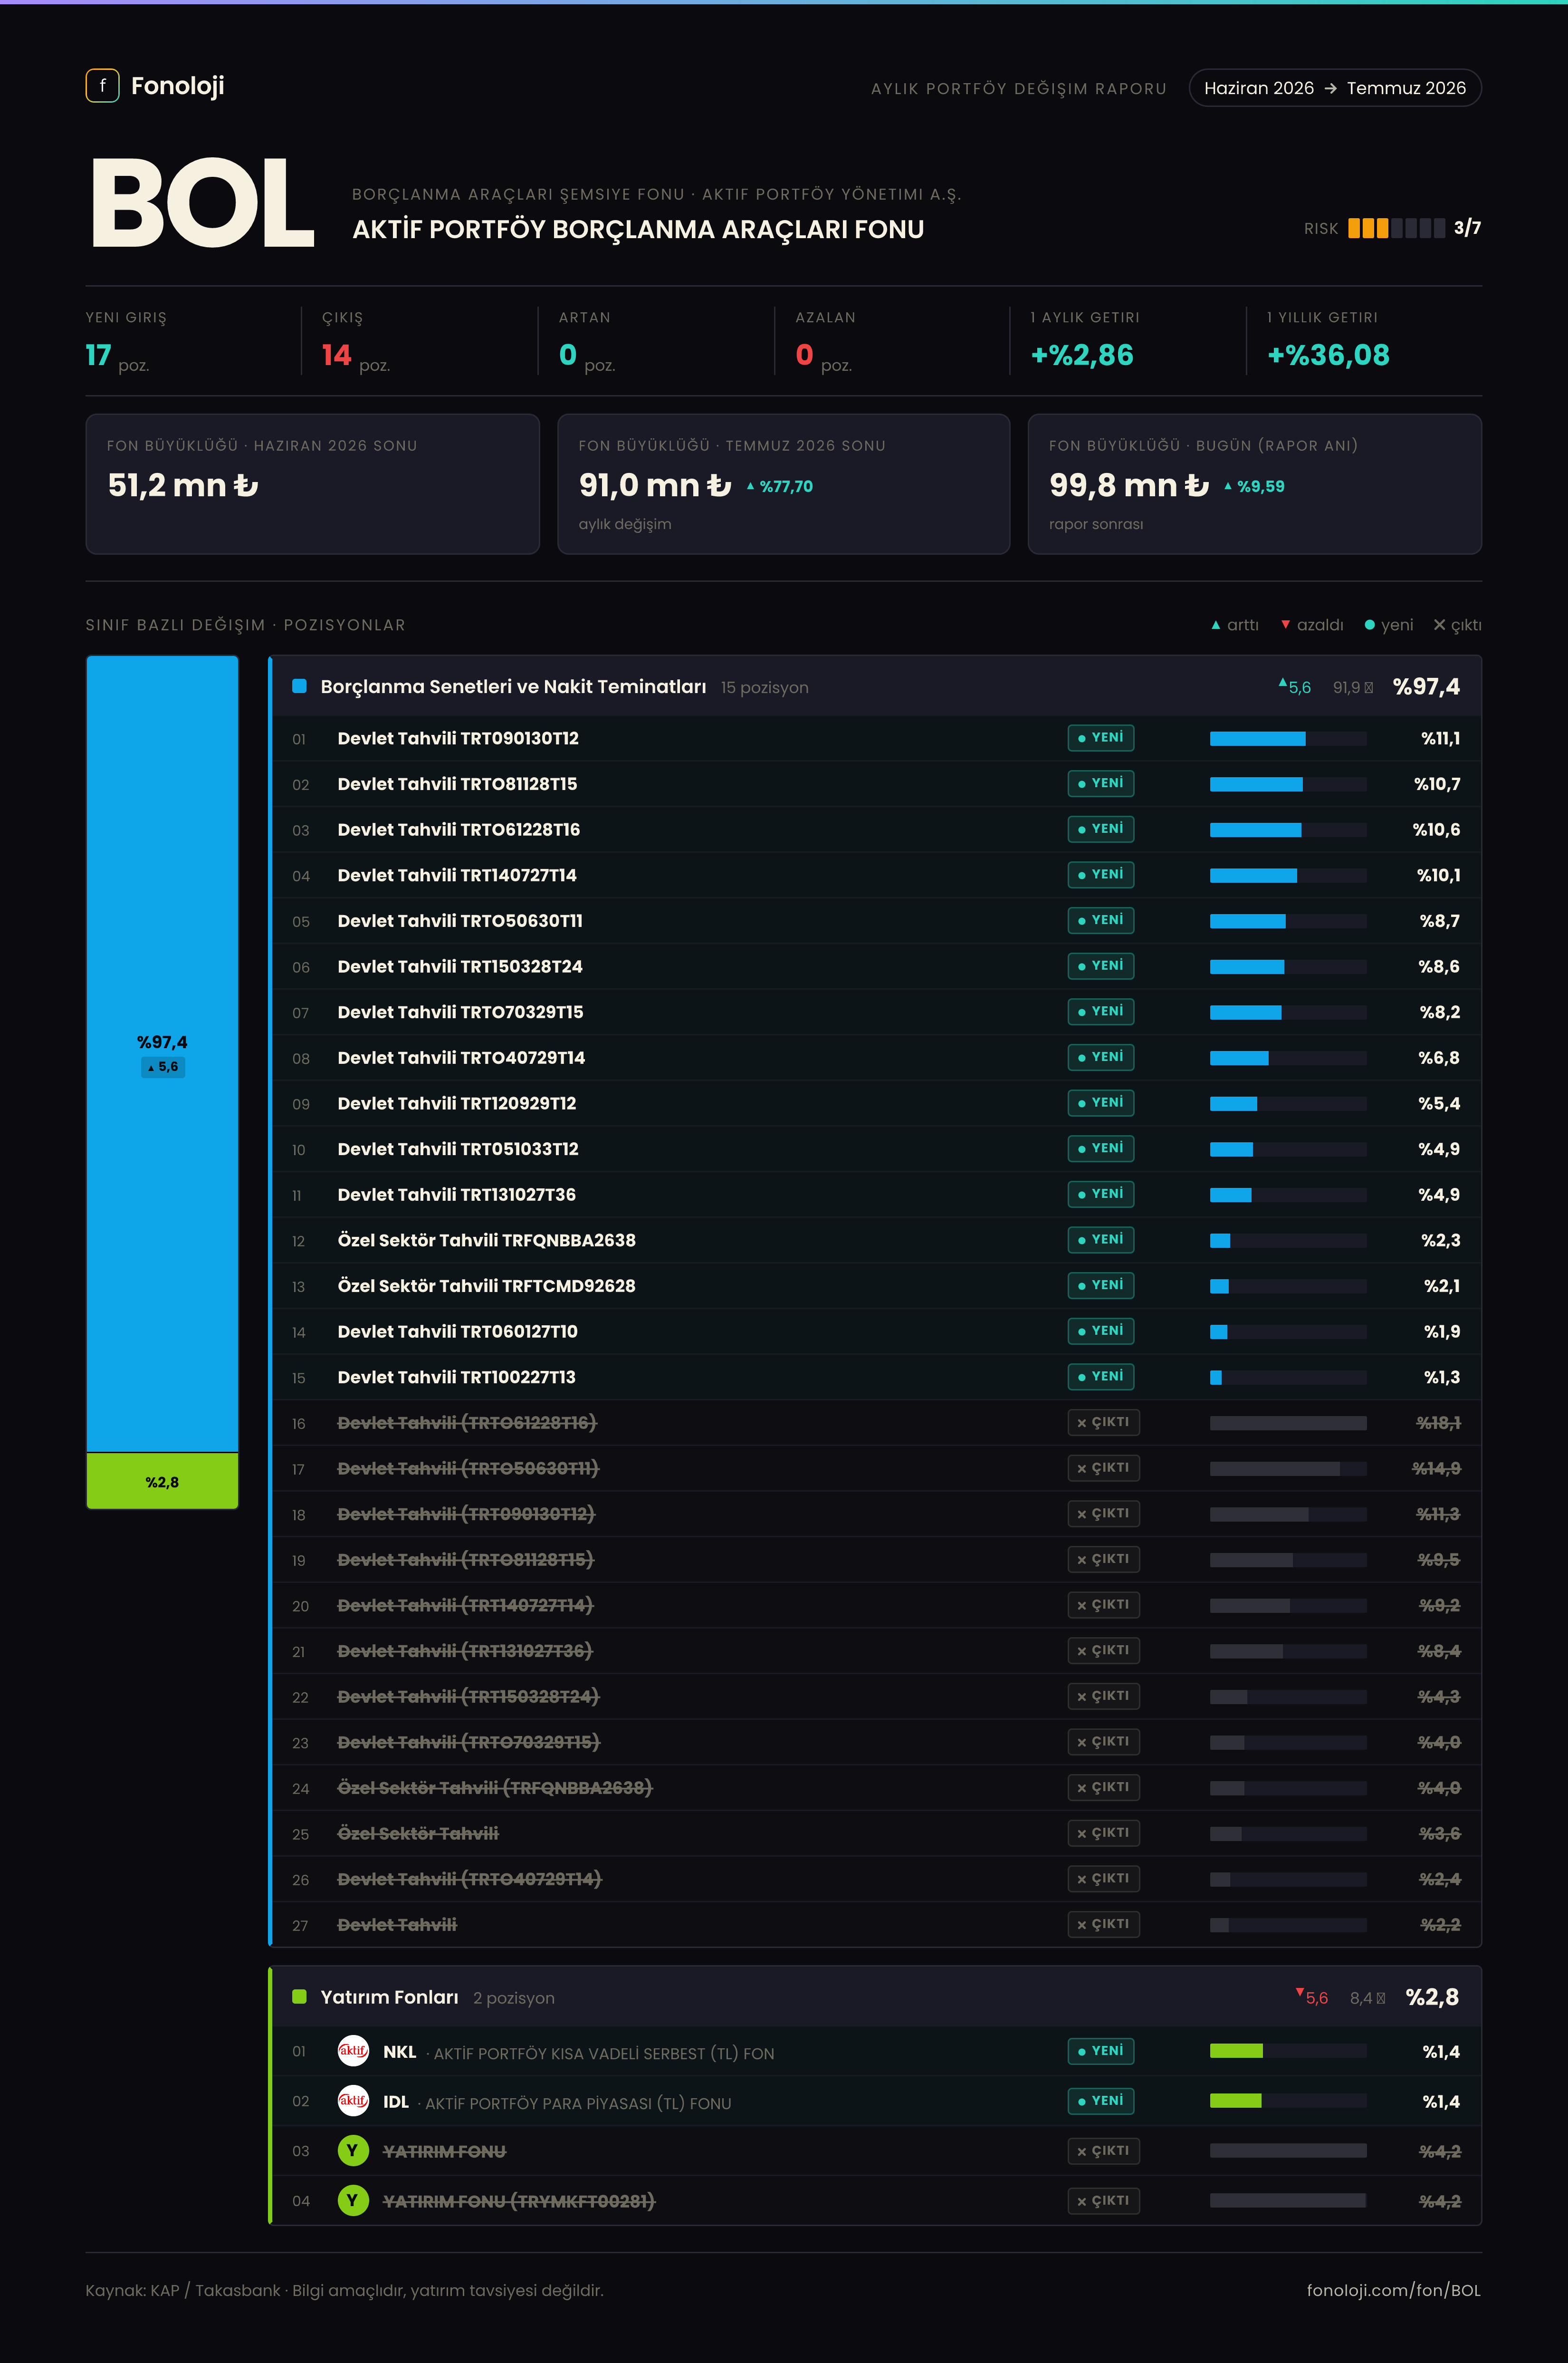Click the Temmuz 2026 fund size card 91,0 mn
1568x2363 pixels.
(784, 484)
